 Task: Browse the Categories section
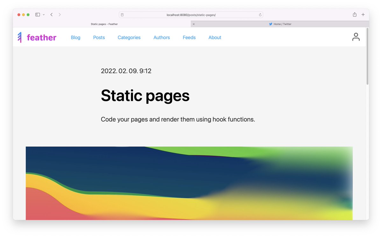(129, 38)
